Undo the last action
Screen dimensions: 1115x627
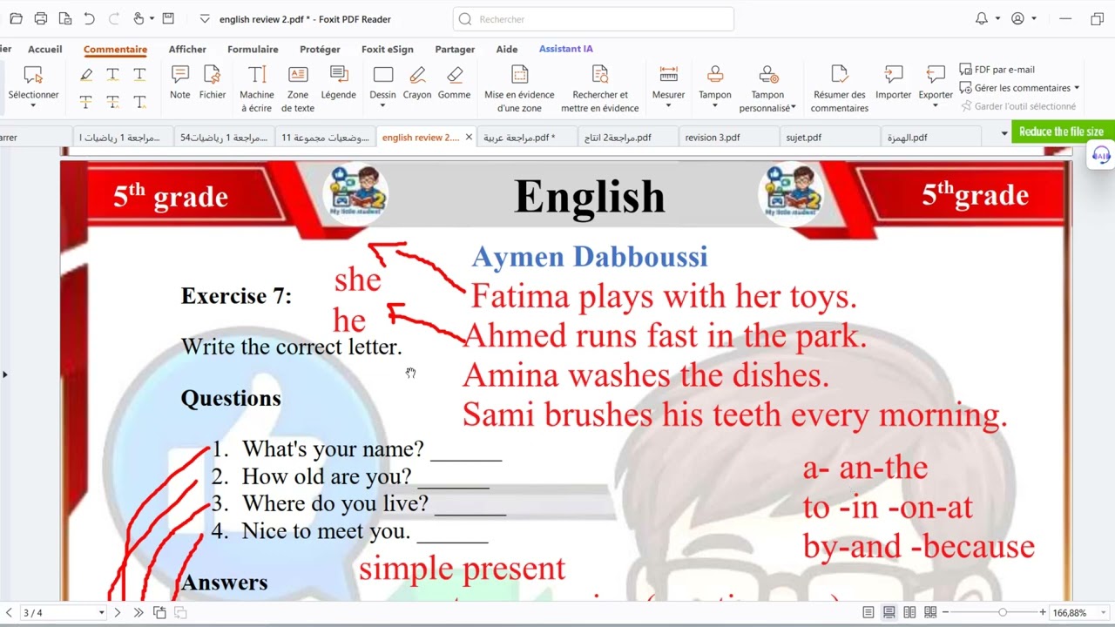[x=89, y=18]
